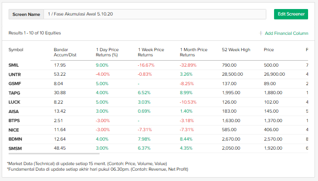Sort by 1 Week Price Returns header
The height and width of the screenshot is (181, 318).
coord(151,52)
